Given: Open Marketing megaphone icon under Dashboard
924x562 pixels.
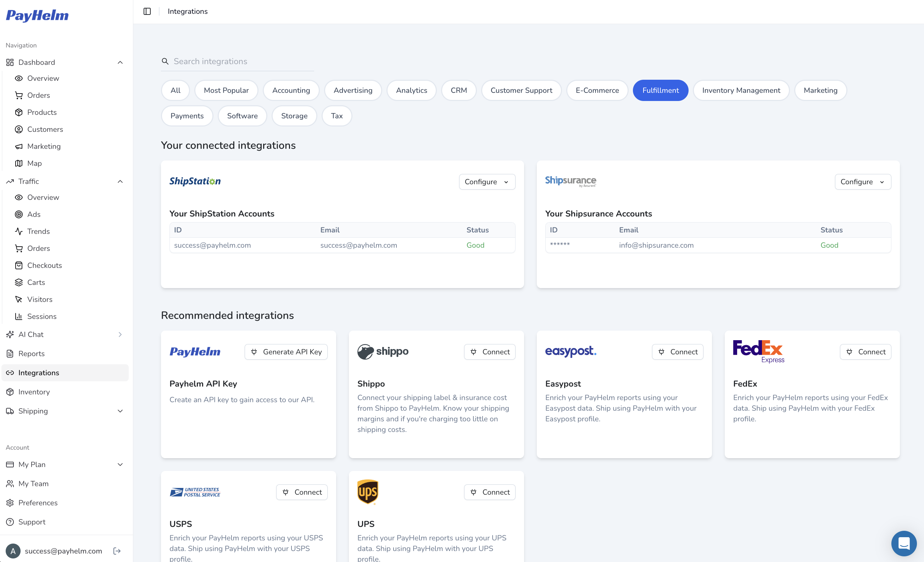Looking at the screenshot, I should coord(19,146).
